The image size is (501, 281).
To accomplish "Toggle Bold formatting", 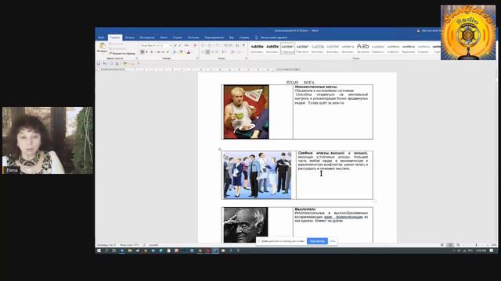I will pos(142,52).
